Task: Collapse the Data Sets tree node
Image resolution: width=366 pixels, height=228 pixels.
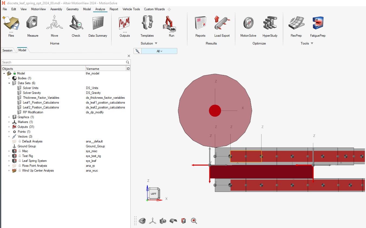Action: (9, 83)
